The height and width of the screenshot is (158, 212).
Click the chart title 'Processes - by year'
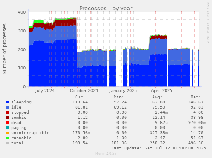(106, 9)
